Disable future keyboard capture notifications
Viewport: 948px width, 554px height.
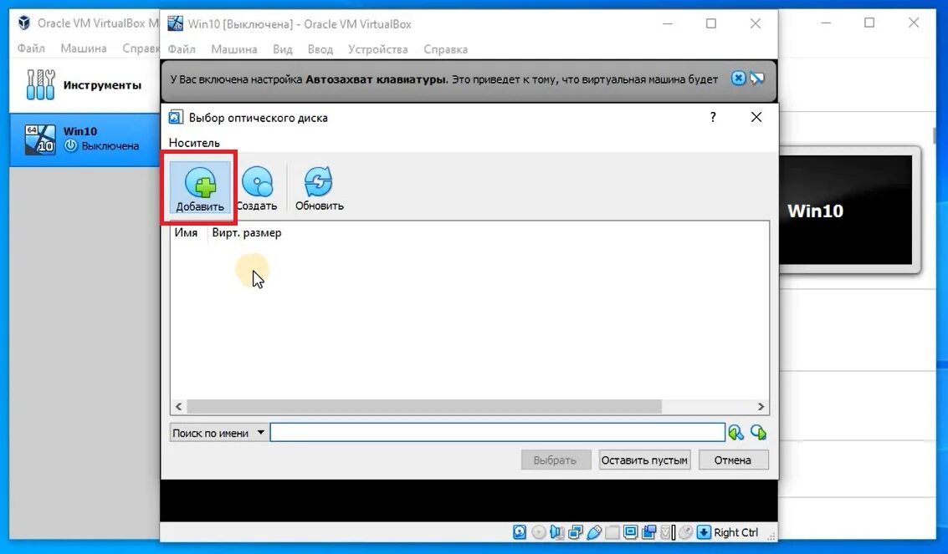click(757, 78)
